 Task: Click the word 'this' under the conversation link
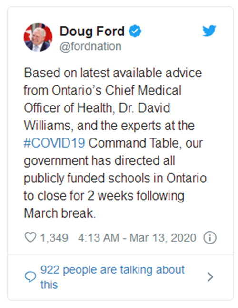pyautogui.click(x=49, y=285)
